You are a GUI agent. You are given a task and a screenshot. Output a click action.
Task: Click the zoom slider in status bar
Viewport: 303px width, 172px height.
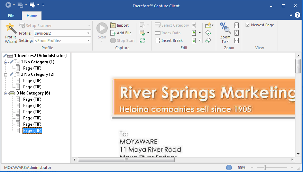point(265,168)
